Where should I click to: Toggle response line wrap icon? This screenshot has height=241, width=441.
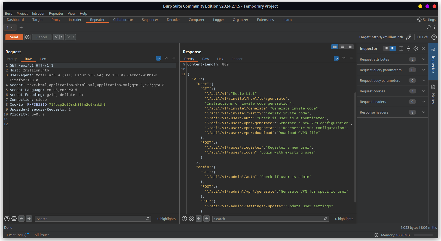(336, 58)
